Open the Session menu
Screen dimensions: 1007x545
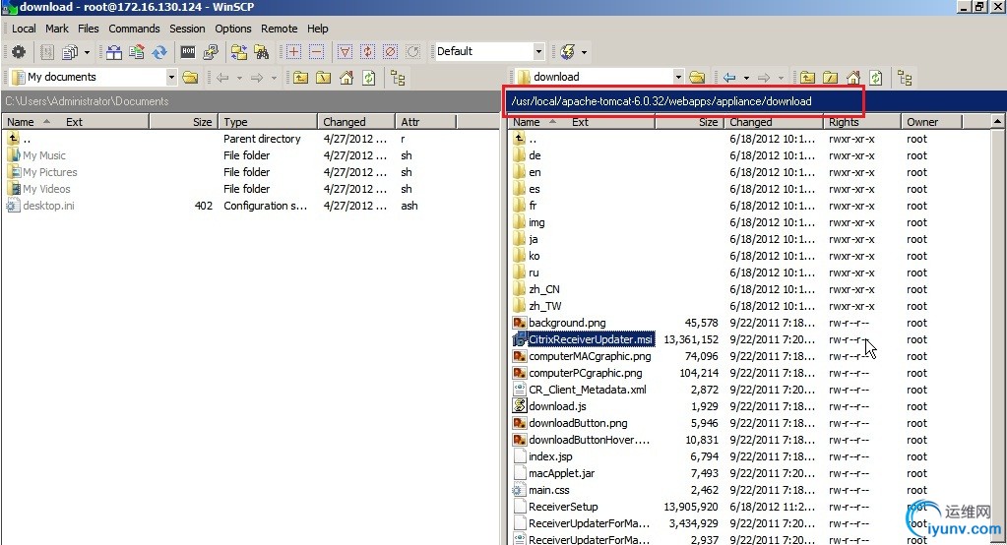[187, 29]
